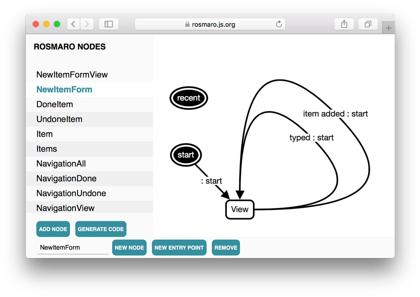Reload the page with refresh icon
Viewport: 420px width, 297px height.
coord(279,24)
